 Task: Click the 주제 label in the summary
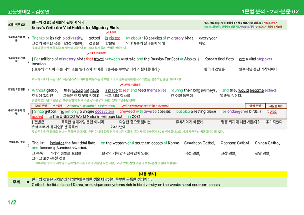(17, 182)
